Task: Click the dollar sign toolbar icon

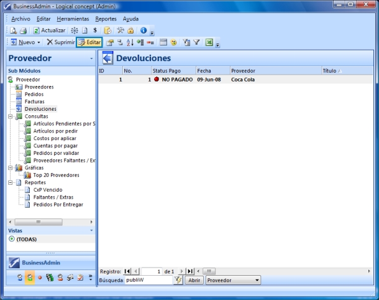Action: (x=95, y=30)
